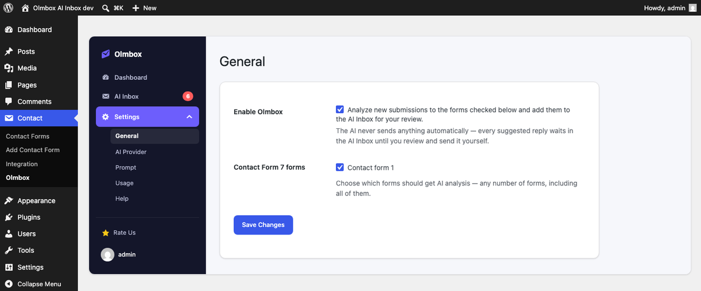Click the Tools wrench icon
The width and height of the screenshot is (701, 291).
(9, 250)
